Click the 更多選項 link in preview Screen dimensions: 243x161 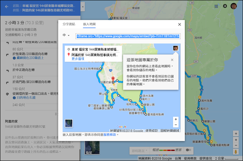point(78,59)
